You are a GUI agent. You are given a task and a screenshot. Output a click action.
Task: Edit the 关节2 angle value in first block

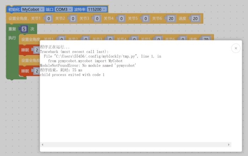[73, 19]
